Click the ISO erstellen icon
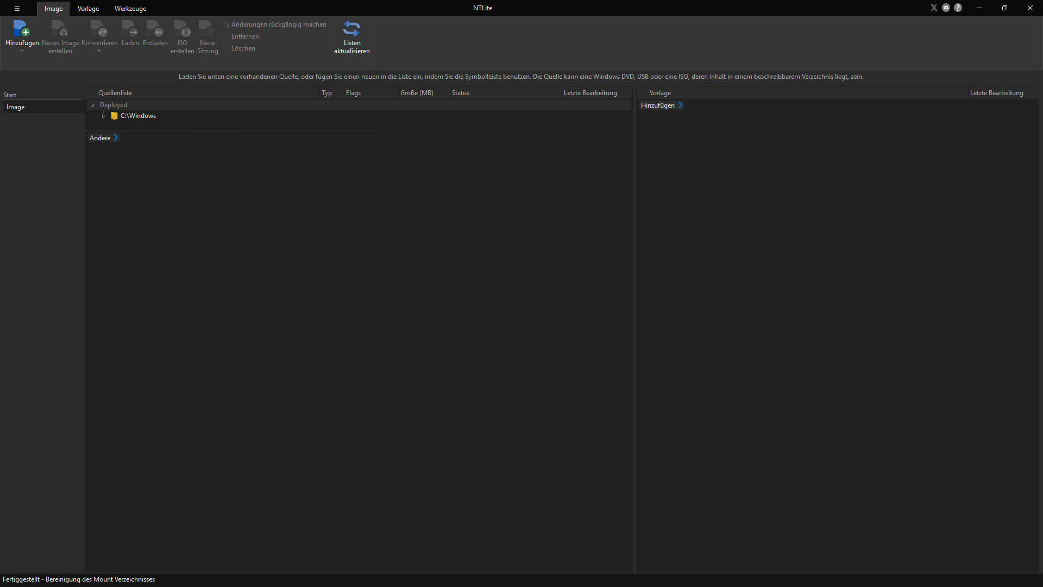 182,28
